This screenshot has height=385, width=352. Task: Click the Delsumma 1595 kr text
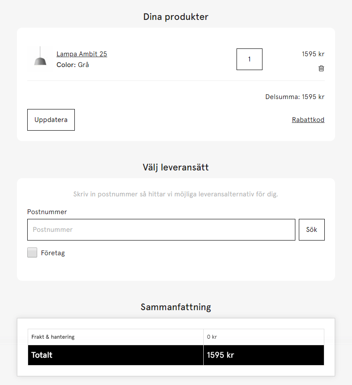pos(294,97)
